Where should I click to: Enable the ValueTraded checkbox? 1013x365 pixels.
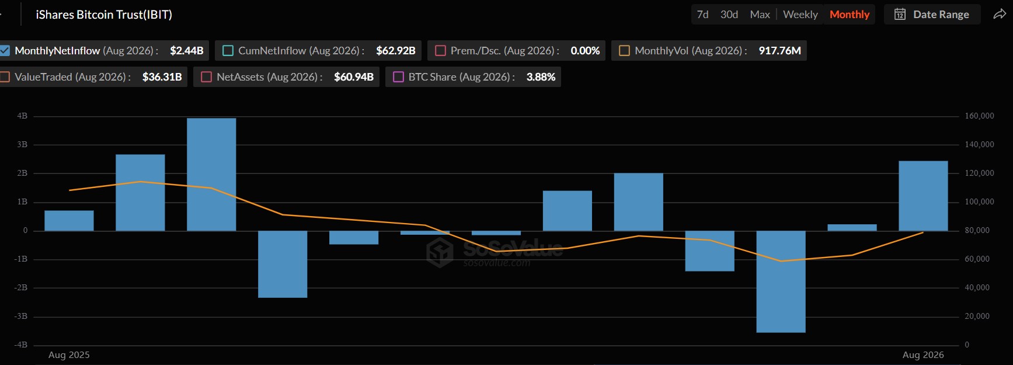click(5, 77)
